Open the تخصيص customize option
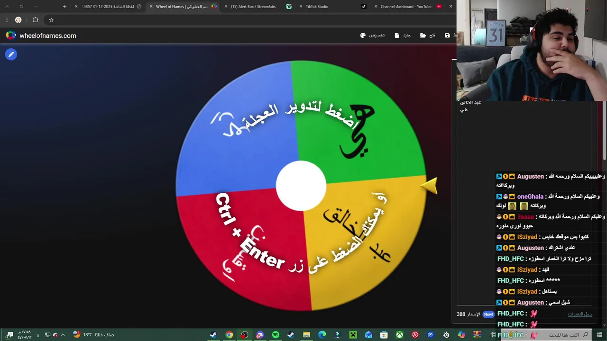The width and height of the screenshot is (607, 341). 372,36
